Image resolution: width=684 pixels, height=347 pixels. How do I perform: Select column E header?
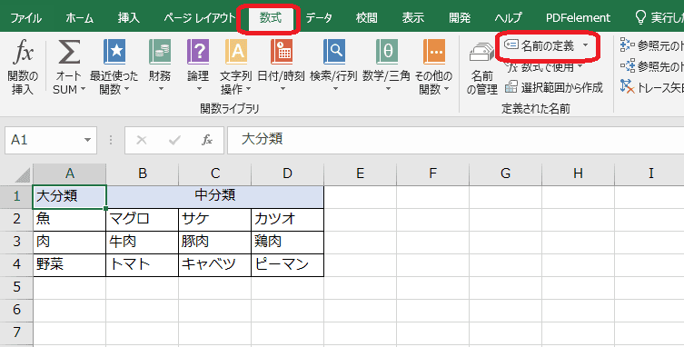point(360,173)
